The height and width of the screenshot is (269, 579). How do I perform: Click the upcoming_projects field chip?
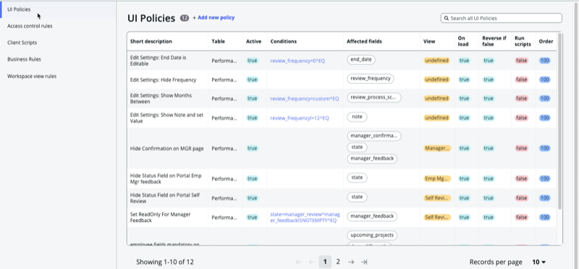pyautogui.click(x=372, y=236)
